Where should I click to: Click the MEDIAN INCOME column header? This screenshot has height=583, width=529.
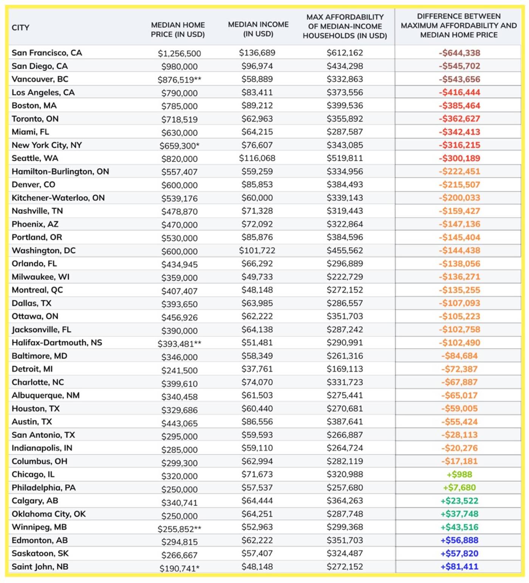click(258, 29)
